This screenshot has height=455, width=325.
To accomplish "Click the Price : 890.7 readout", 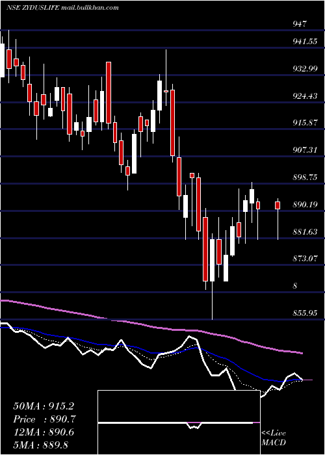I will click(x=44, y=419).
